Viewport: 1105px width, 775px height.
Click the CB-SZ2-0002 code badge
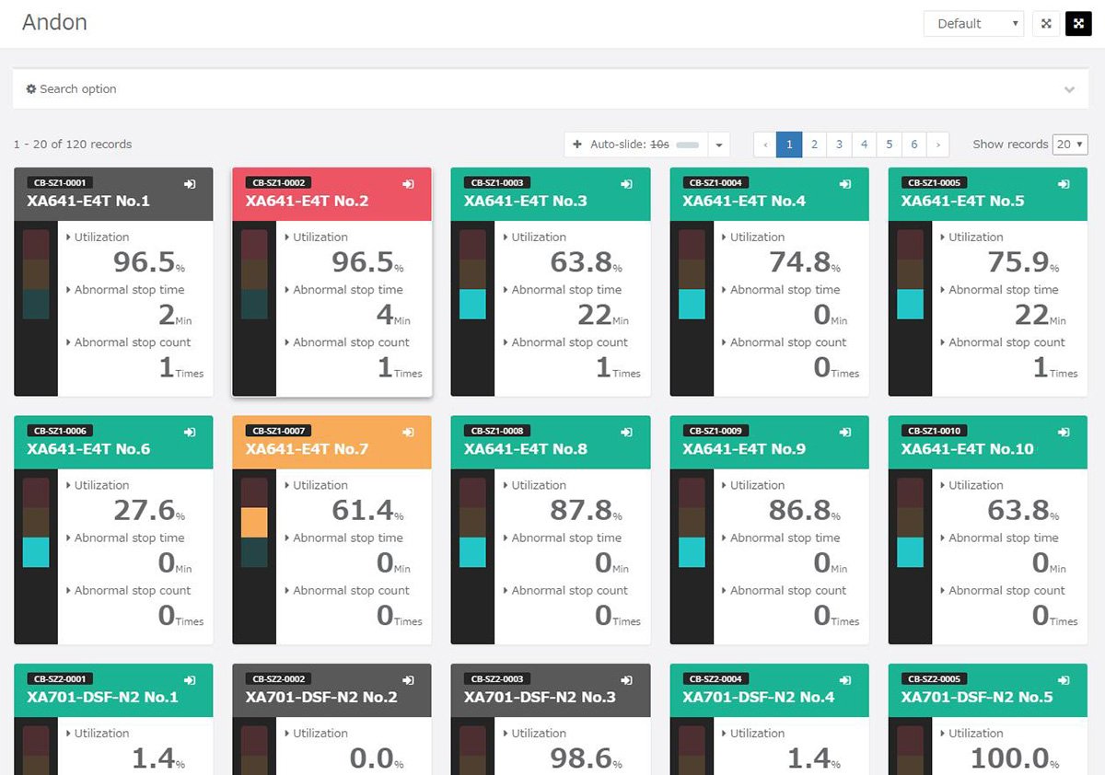pos(279,679)
